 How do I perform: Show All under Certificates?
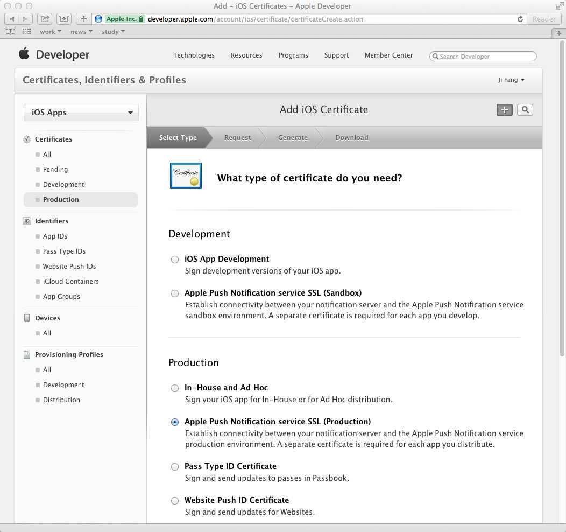click(x=47, y=154)
